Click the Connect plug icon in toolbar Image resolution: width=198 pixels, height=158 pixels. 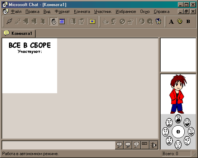pyautogui.click(x=9, y=21)
